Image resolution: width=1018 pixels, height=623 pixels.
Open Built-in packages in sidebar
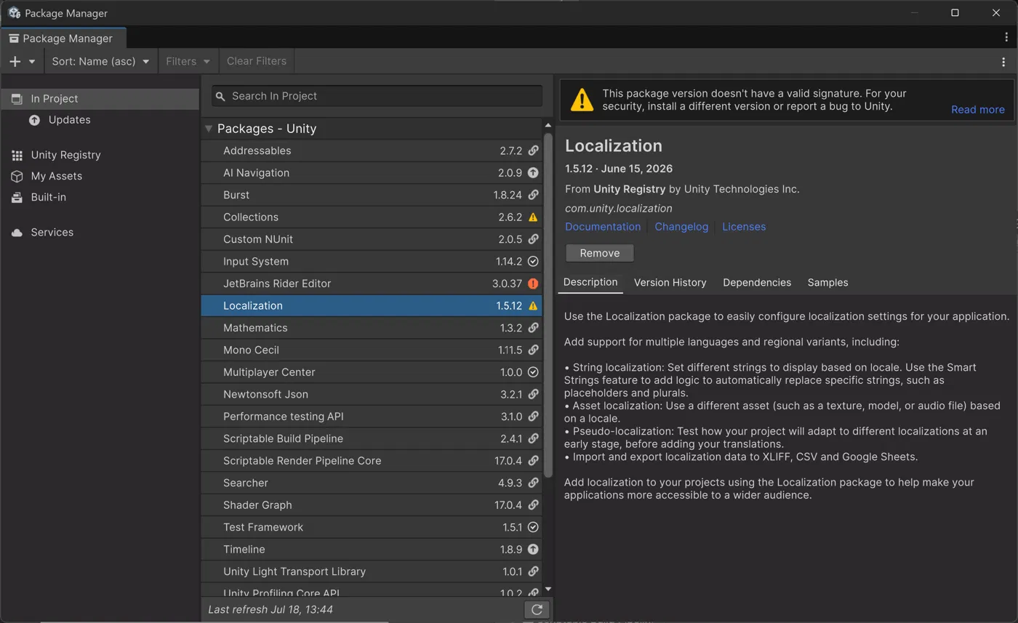click(x=100, y=197)
